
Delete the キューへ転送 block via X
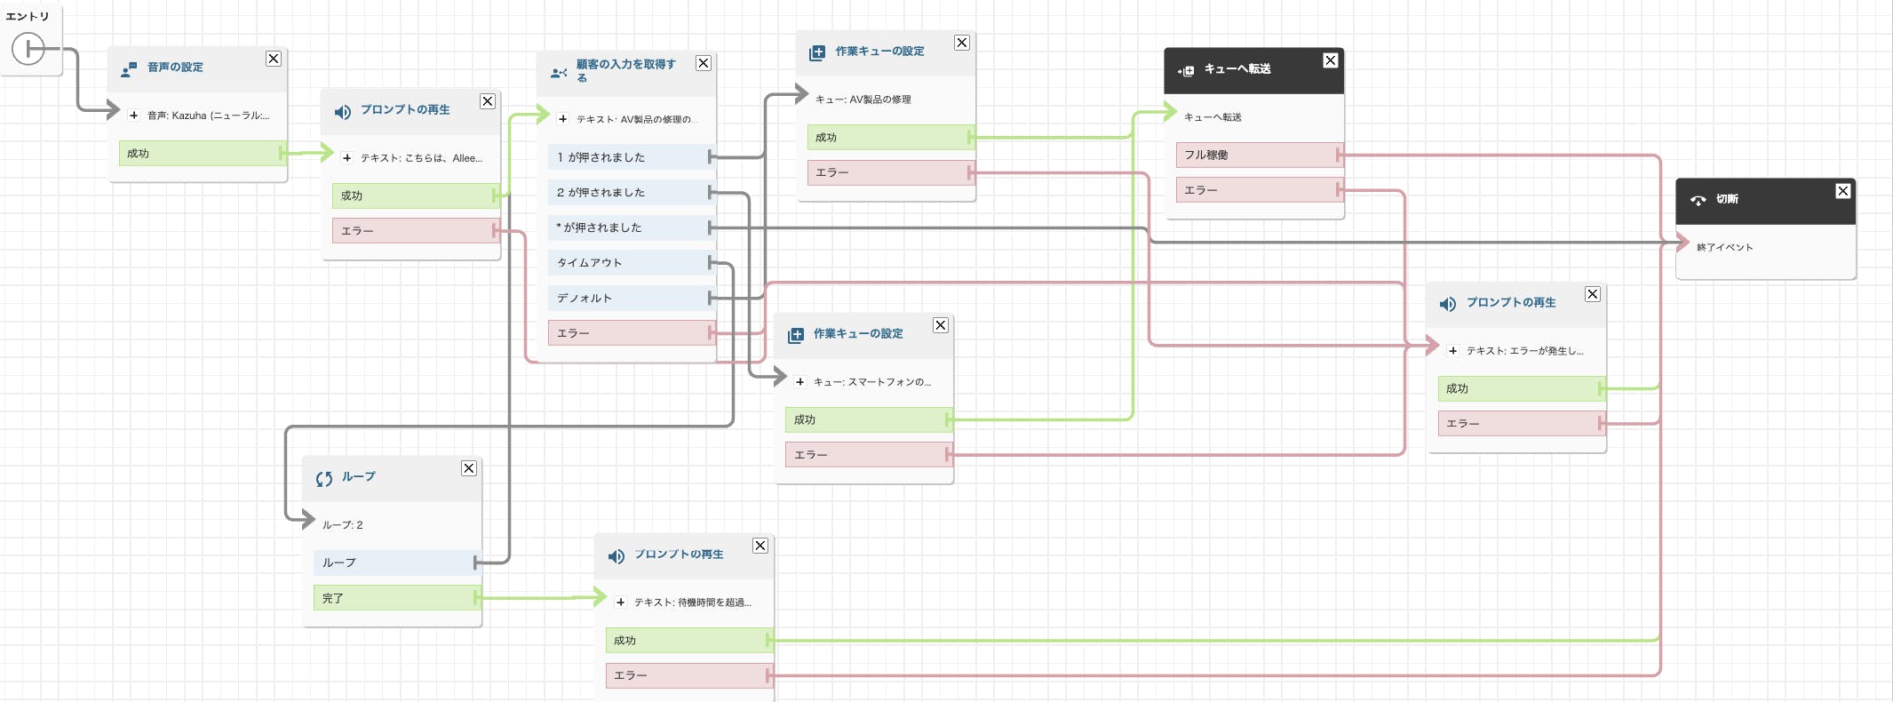click(1331, 60)
